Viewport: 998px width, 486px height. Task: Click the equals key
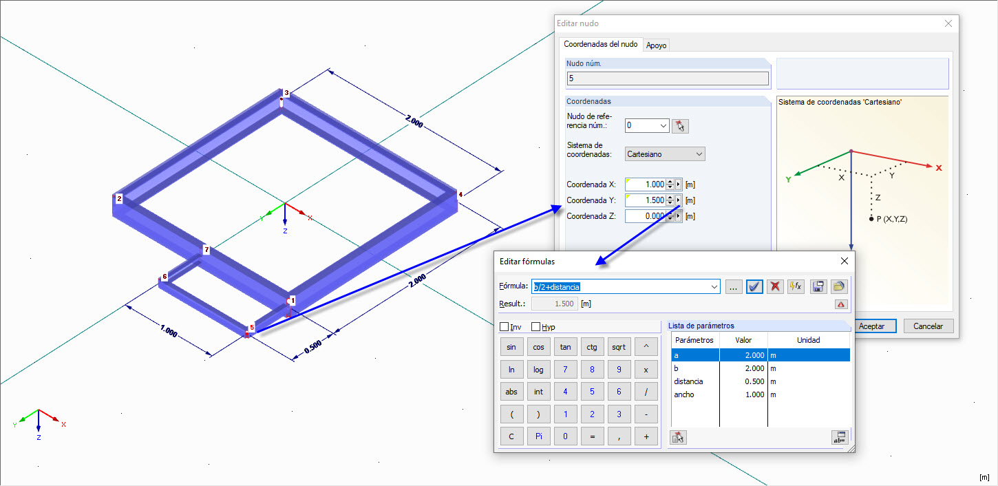click(592, 436)
